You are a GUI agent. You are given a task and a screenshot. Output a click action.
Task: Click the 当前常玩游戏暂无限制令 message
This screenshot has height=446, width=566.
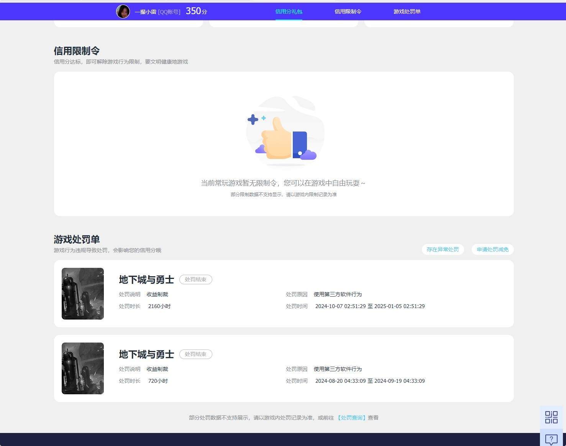coord(283,183)
